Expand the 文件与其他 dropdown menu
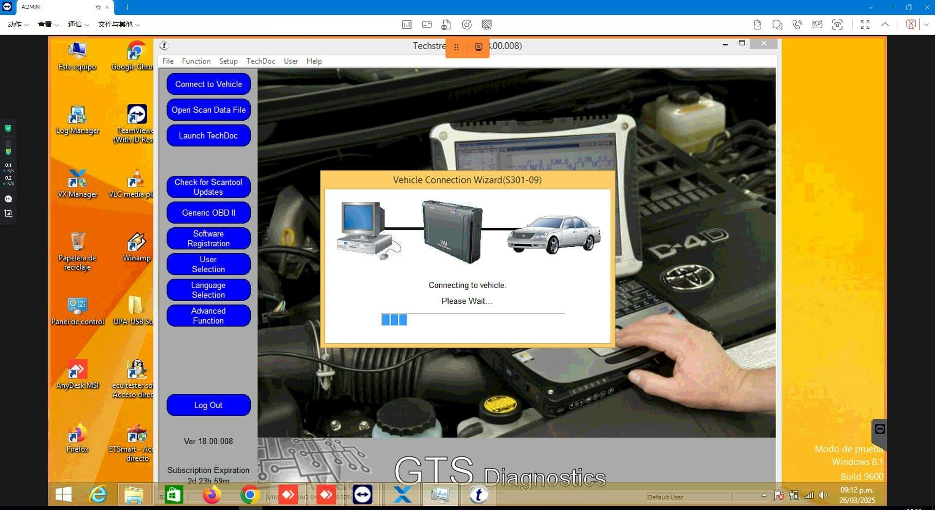935x510 pixels. 118,24
